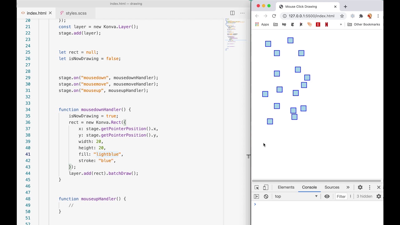Reload the page in Chrome
Image resolution: width=400 pixels, height=225 pixels.
click(x=274, y=16)
